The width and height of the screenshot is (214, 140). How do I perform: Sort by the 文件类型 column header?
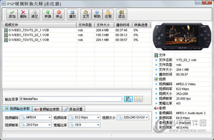coord(85,25)
